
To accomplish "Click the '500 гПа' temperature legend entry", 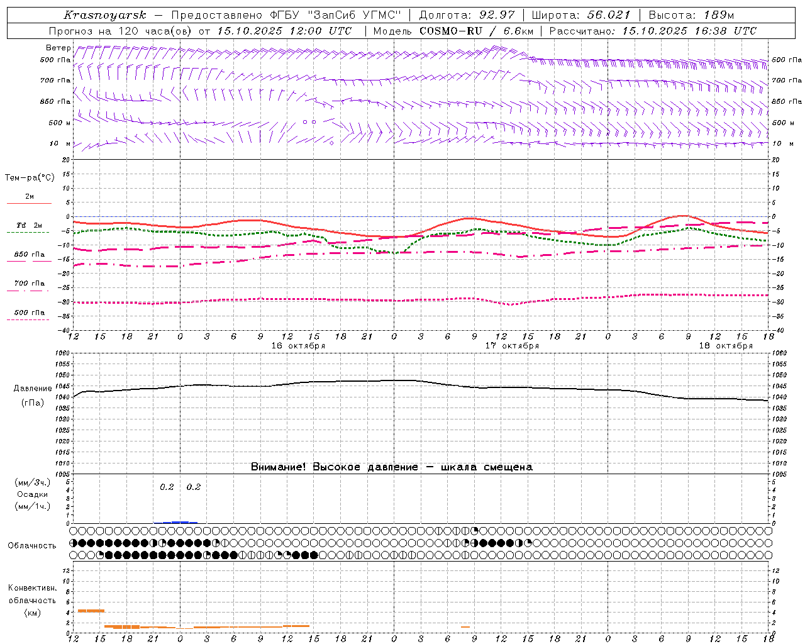I will pyautogui.click(x=30, y=313).
